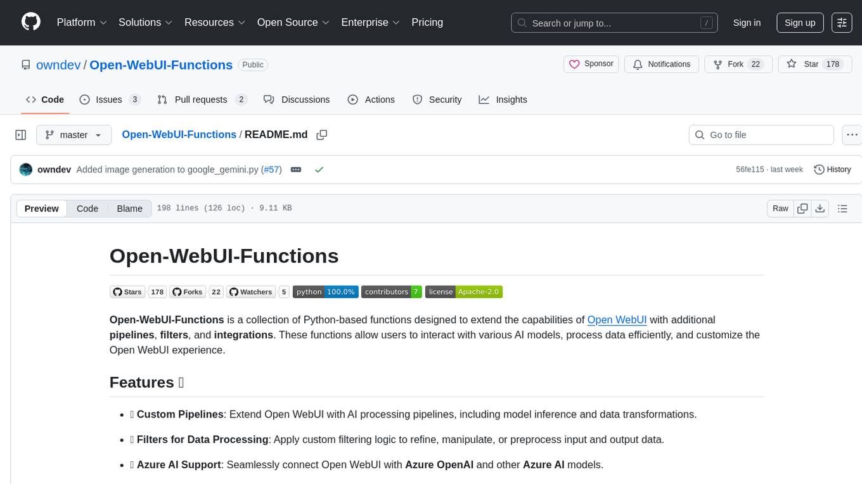Open the file History link
This screenshot has height=484, width=862.
click(x=832, y=170)
